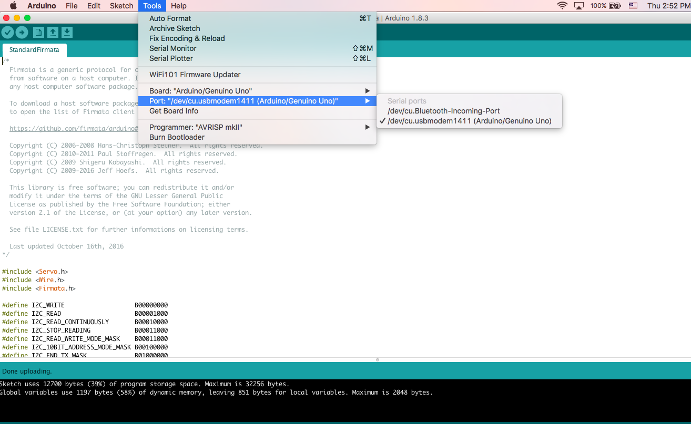Click the #include <Wire.h> line
The width and height of the screenshot is (691, 424).
coord(33,280)
